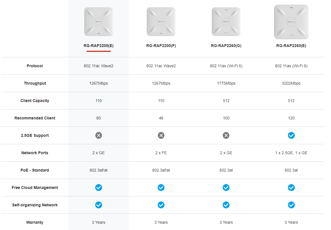
Task: Click the RG-RAP2200(F) product image
Action: 161,22
